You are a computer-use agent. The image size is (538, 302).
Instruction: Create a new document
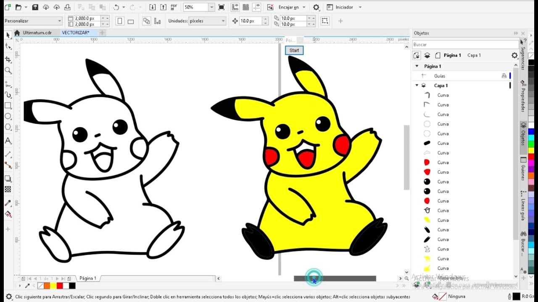(x=8, y=7)
